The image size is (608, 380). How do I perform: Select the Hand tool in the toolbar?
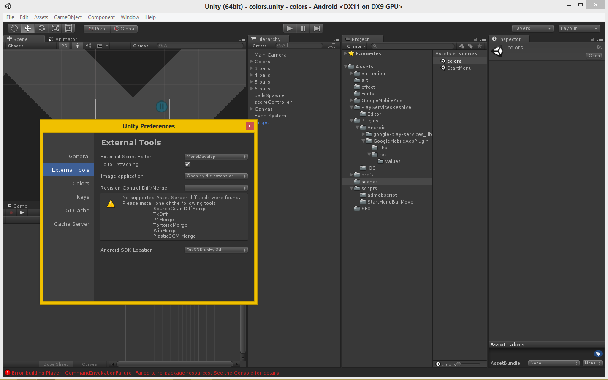coord(14,28)
